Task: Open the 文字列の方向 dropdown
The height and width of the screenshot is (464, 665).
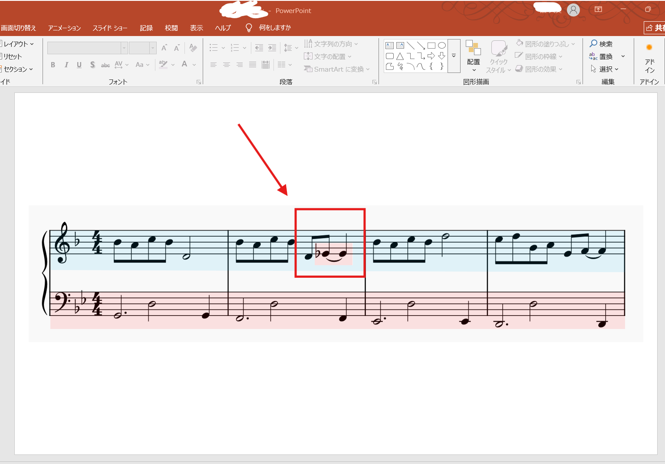Action: [331, 44]
